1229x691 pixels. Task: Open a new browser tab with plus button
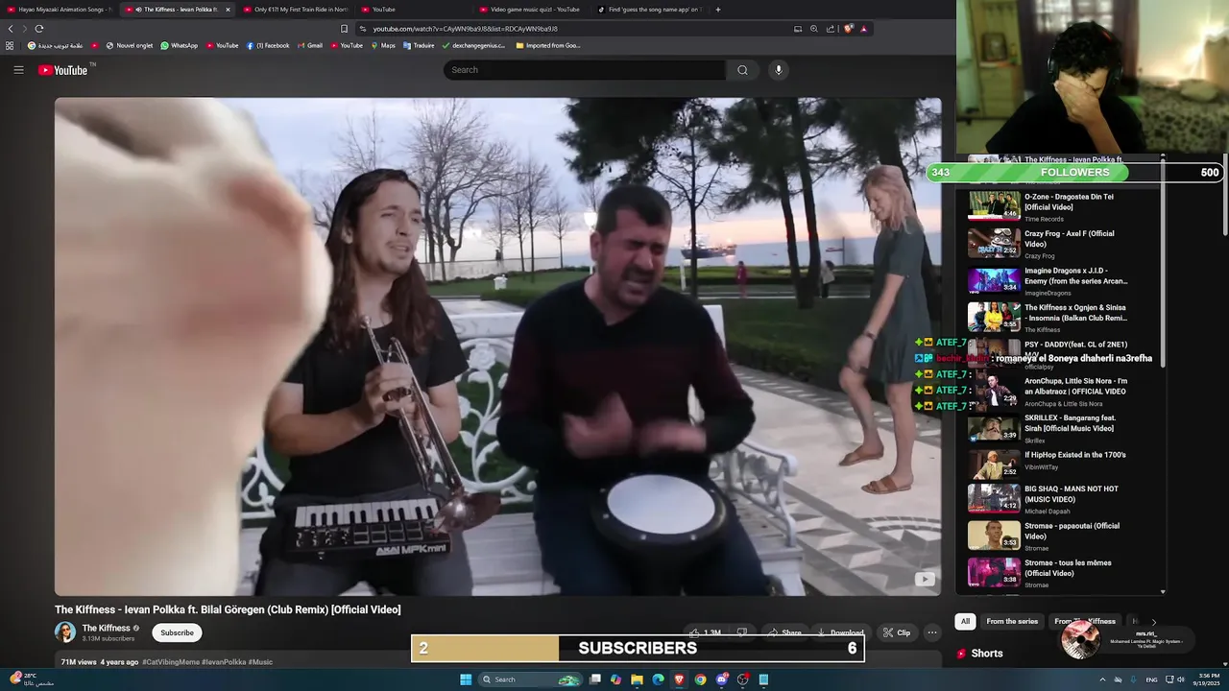[718, 10]
